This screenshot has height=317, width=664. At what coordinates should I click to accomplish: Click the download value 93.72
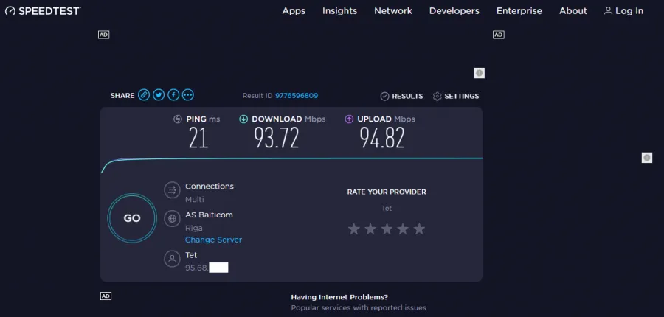pos(277,138)
